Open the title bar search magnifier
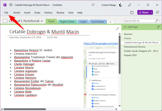 click(x=93, y=5)
